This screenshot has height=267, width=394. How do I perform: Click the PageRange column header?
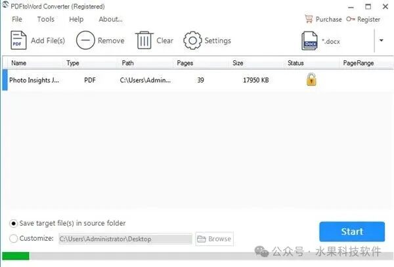[x=359, y=63]
